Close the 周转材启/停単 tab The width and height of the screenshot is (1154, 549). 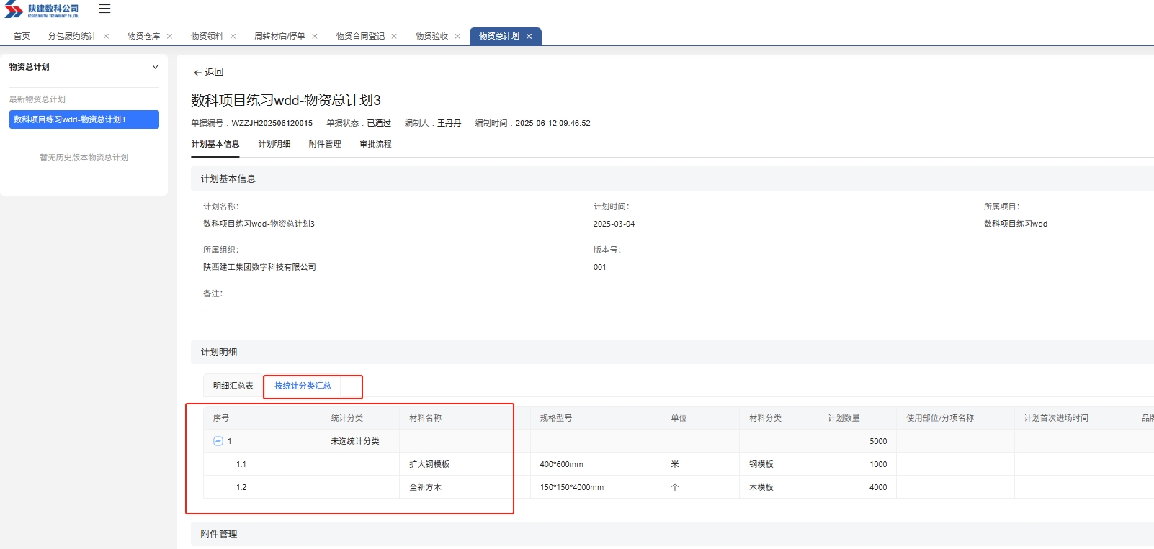(315, 36)
